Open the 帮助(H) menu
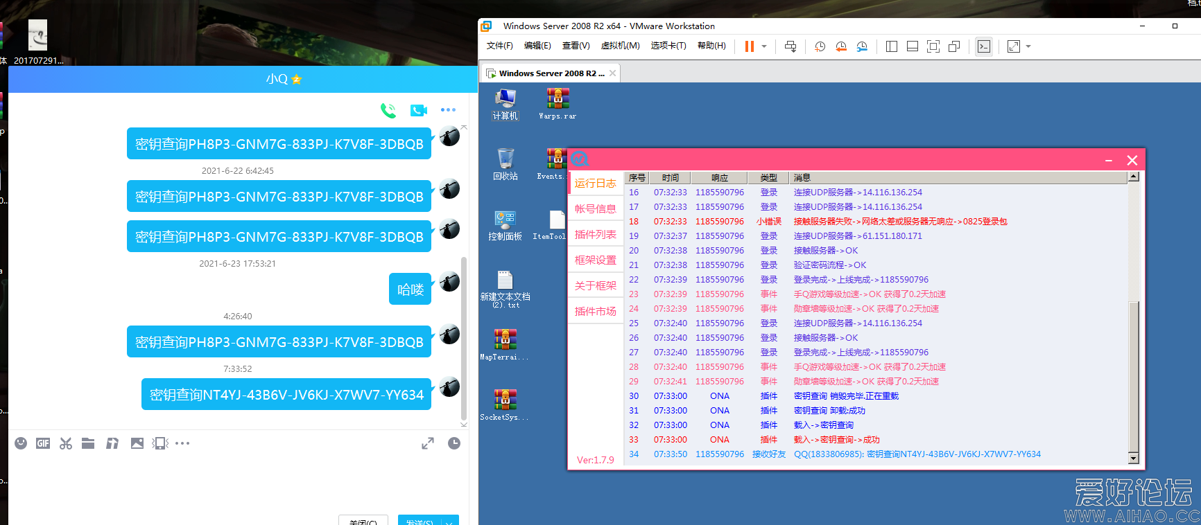This screenshot has height=525, width=1201. point(712,46)
